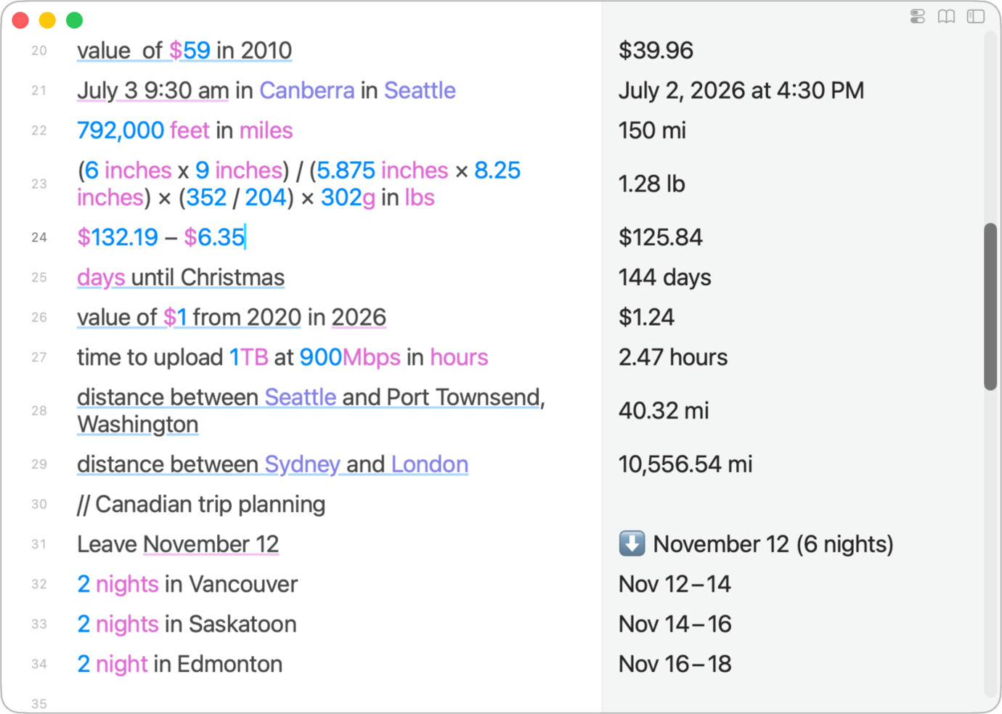Click the London location in line 29
Viewport: 1002px width, 714px height.
[430, 464]
